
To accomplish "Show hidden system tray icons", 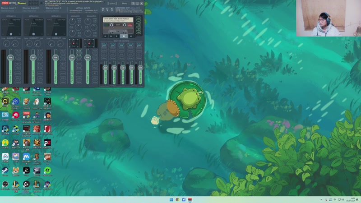I will point(321,199).
